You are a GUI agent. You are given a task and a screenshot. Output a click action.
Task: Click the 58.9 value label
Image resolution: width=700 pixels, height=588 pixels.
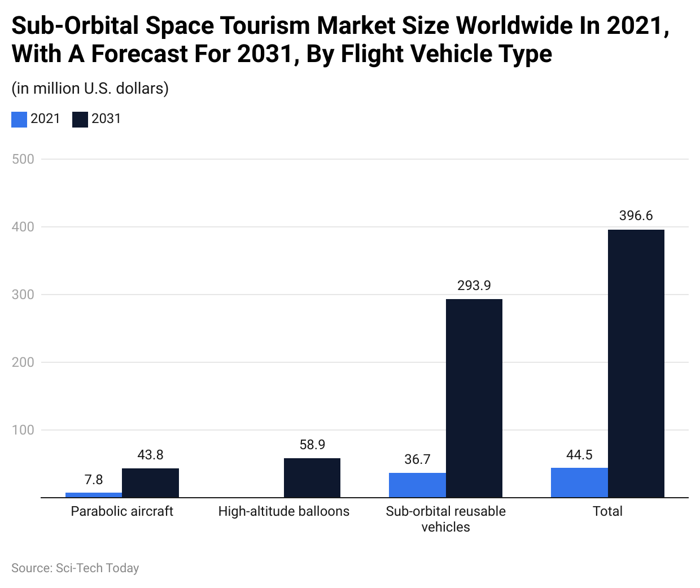point(312,445)
